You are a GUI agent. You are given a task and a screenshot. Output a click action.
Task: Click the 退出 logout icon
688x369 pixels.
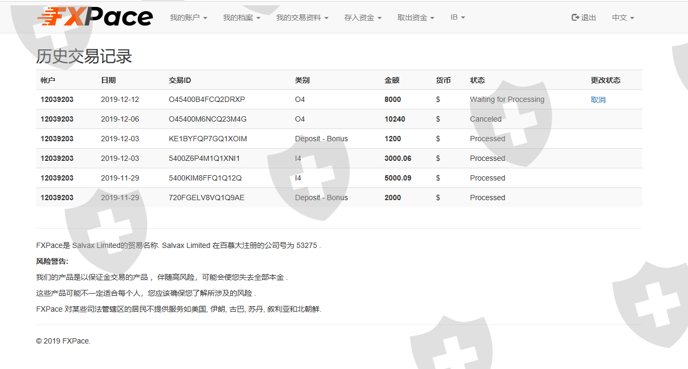coord(575,18)
